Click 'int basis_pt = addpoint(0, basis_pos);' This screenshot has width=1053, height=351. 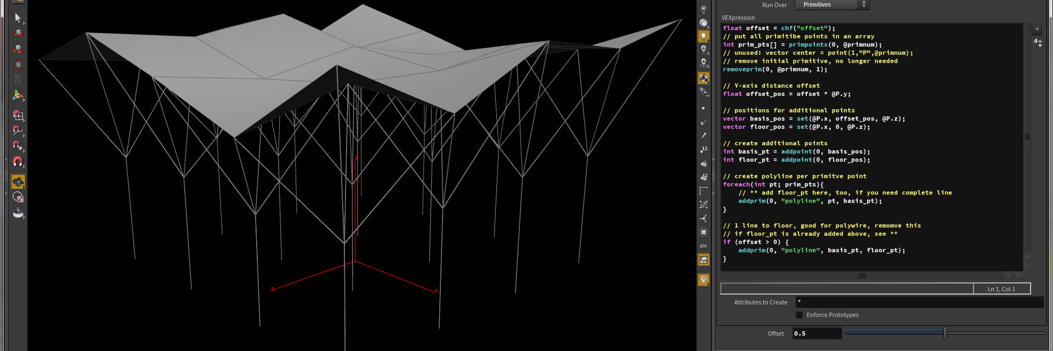[796, 151]
